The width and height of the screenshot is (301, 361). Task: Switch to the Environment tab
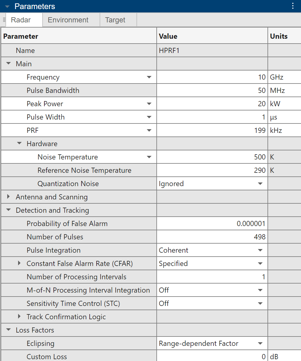(x=68, y=20)
